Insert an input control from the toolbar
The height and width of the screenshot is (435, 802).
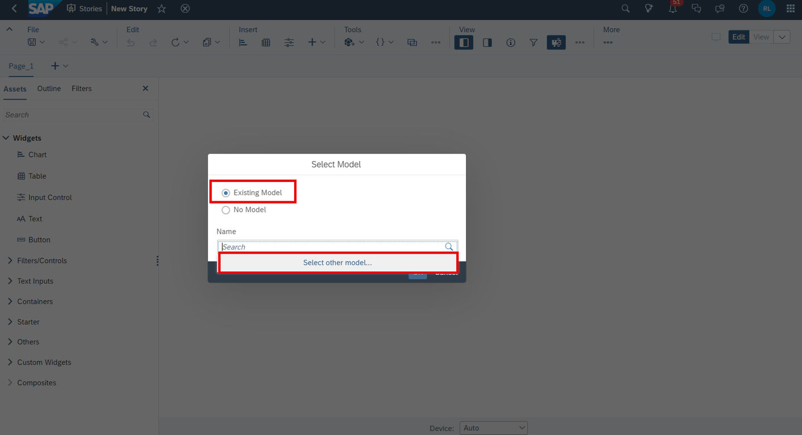point(289,42)
